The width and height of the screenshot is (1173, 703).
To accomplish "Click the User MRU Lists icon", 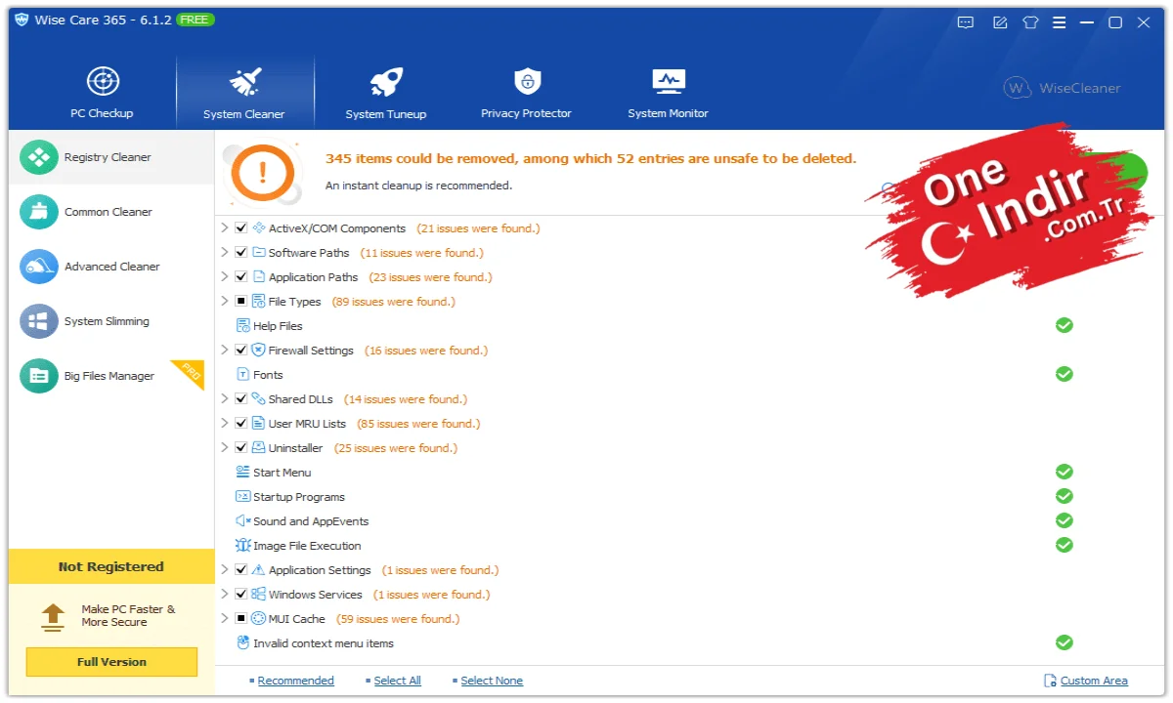I will pyautogui.click(x=259, y=424).
